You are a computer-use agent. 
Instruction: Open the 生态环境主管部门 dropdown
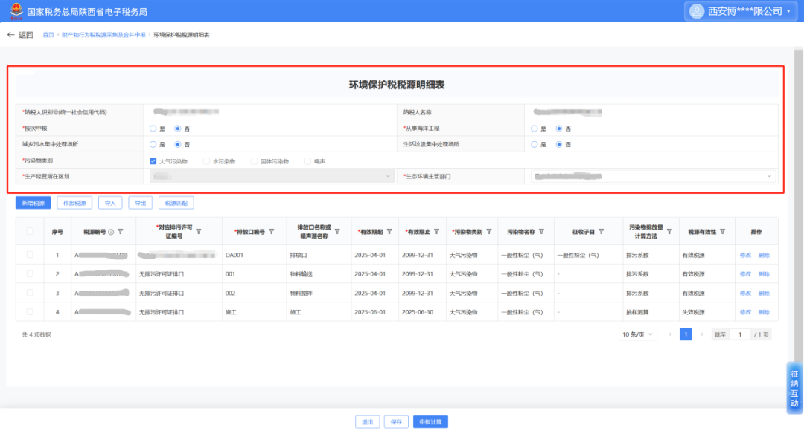(x=653, y=176)
